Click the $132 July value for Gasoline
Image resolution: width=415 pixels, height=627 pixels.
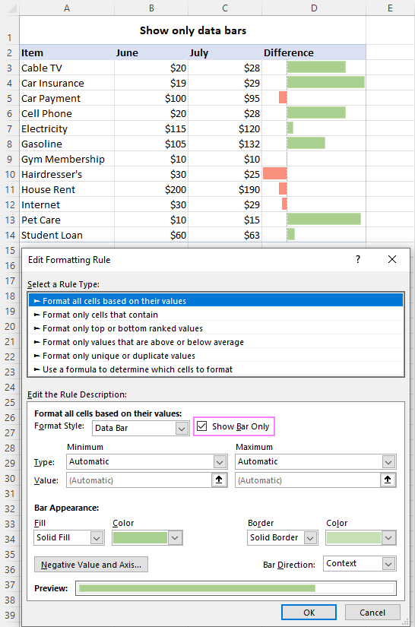pyautogui.click(x=225, y=144)
